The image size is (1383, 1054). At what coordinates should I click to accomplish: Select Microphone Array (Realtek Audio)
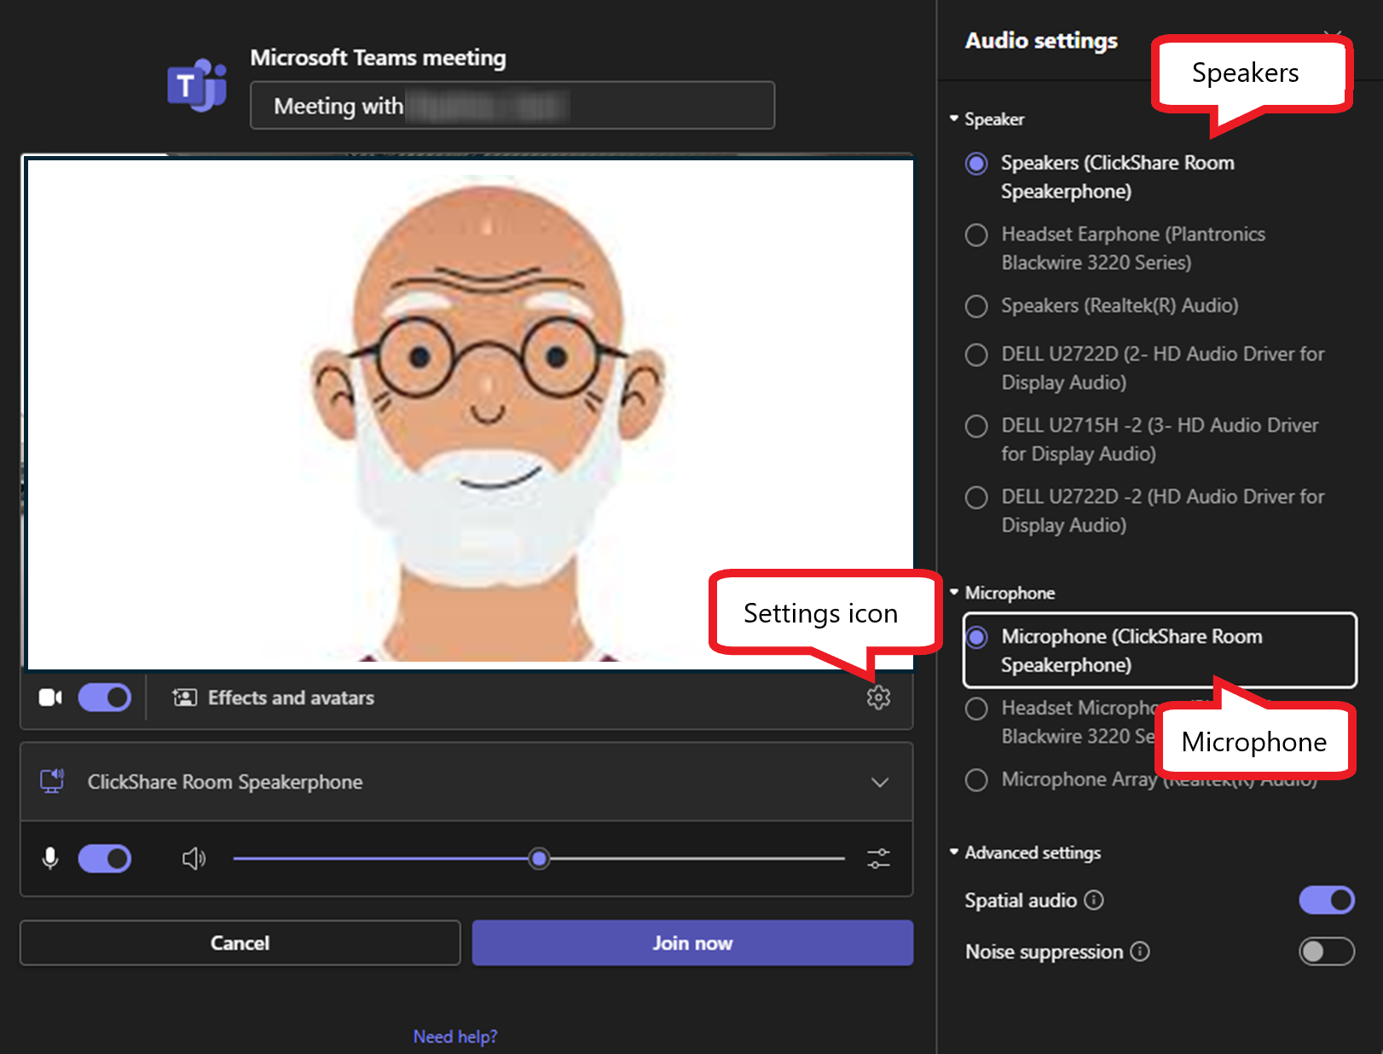point(976,780)
